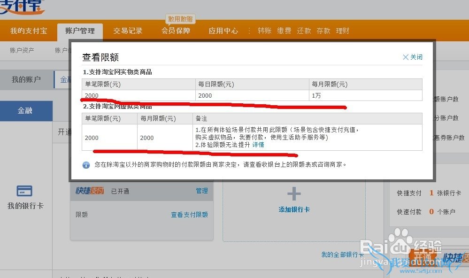The width and height of the screenshot is (469, 278).
Task: Click the bank card icon in sidebar
Action: (24, 191)
